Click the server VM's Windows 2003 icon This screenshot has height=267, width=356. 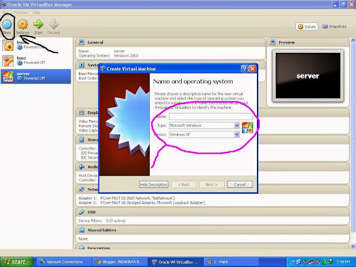tap(8, 76)
